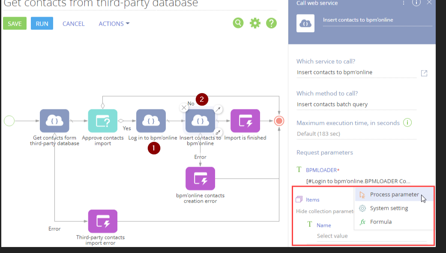Image resolution: width=446 pixels, height=253 pixels.
Task: Select Third-party contacts import error element
Action: [103, 221]
